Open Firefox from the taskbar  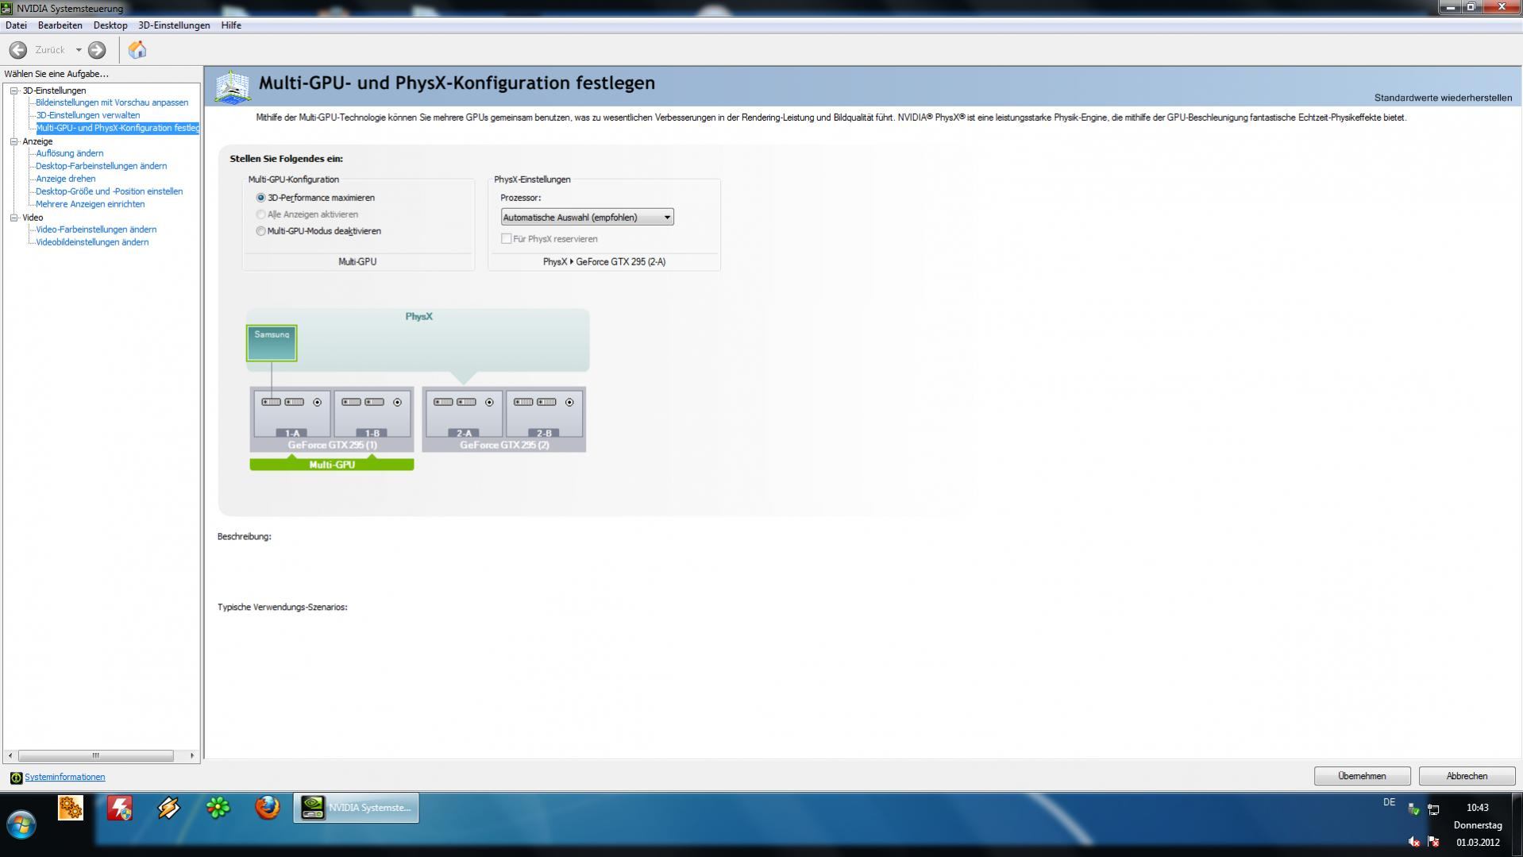pos(268,808)
